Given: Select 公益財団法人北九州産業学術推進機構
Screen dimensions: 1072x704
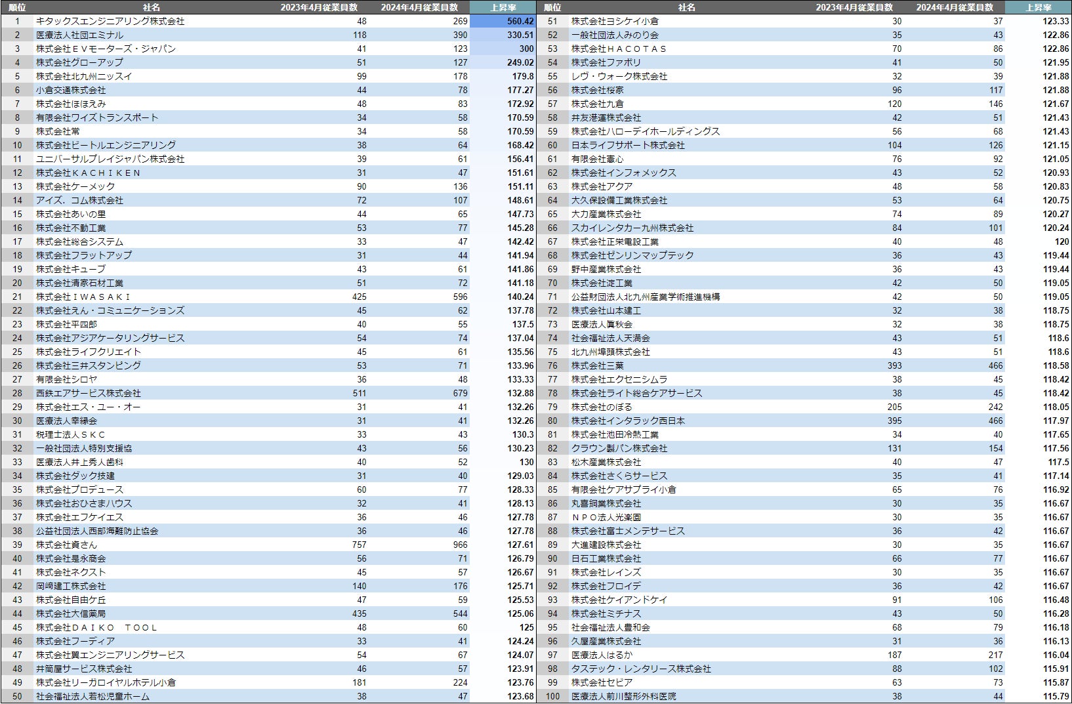Looking at the screenshot, I should [x=646, y=297].
